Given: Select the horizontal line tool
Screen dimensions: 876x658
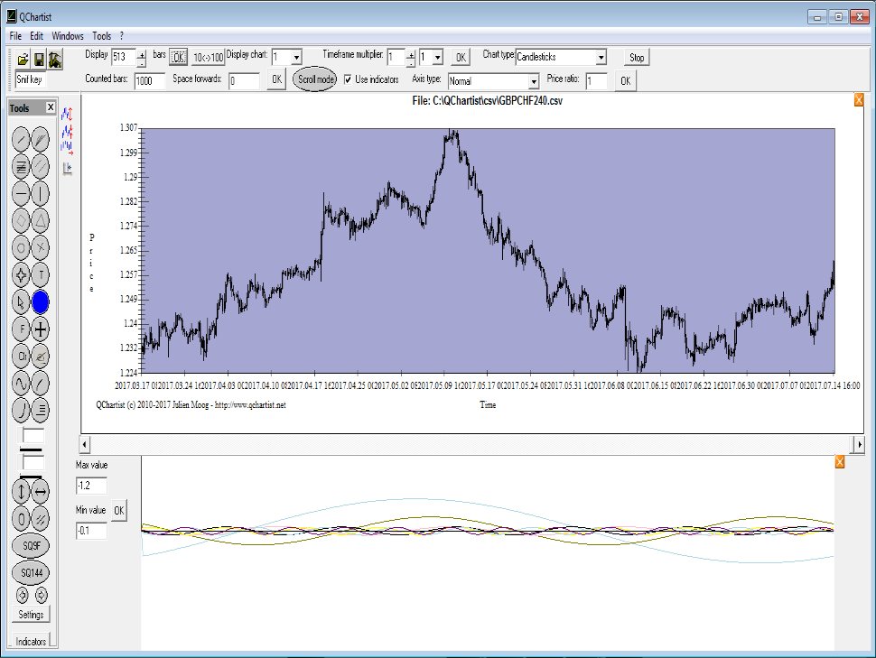Looking at the screenshot, I should click(22, 193).
